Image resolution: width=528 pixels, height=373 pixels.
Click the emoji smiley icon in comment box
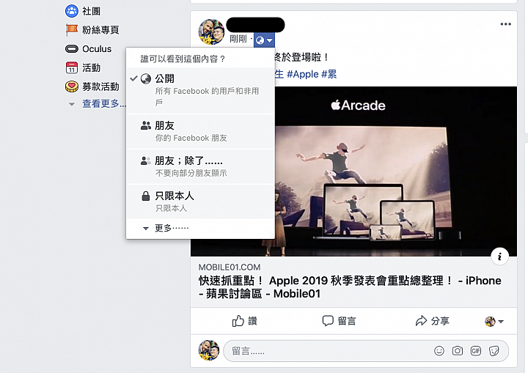tap(439, 351)
